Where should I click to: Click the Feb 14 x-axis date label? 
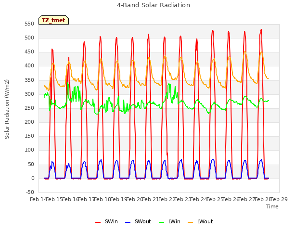[38, 199]
